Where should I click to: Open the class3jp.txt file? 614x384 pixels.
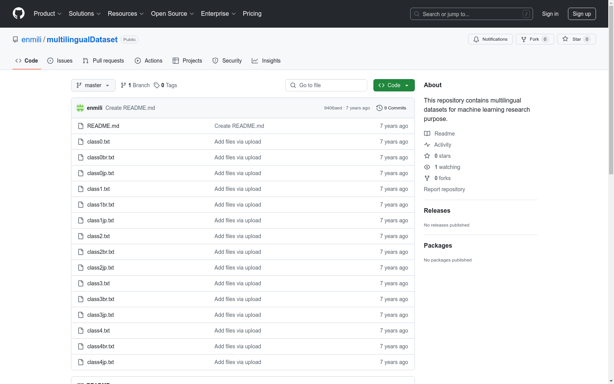(101, 315)
